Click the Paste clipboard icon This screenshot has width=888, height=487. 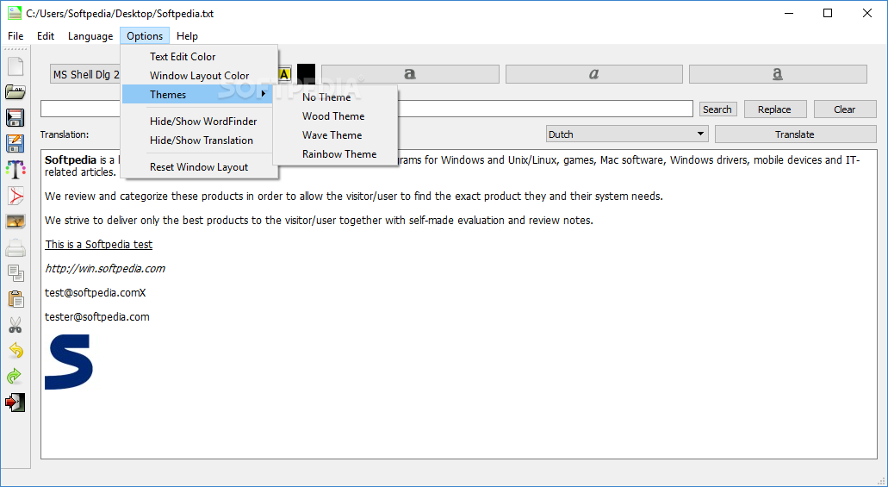click(x=16, y=299)
